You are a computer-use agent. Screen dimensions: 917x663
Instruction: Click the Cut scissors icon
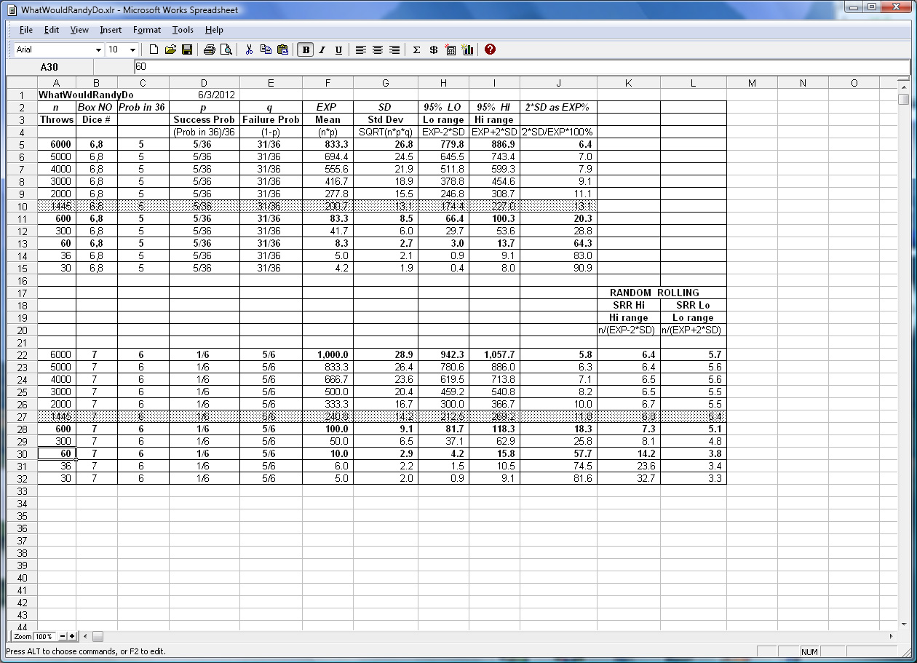[249, 49]
